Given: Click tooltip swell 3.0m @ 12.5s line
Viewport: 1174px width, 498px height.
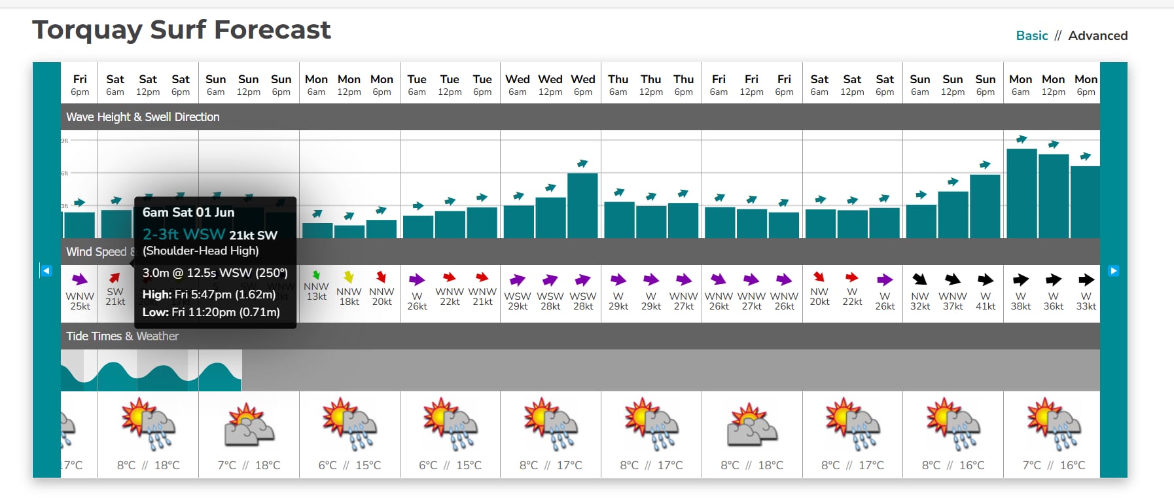Looking at the screenshot, I should pos(215,273).
